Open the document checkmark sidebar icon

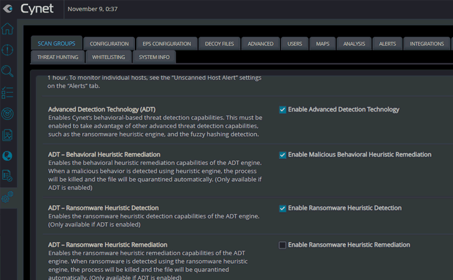click(7, 175)
